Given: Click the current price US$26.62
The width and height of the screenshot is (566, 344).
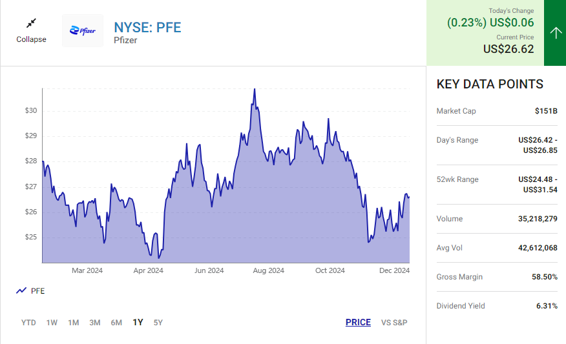Looking at the screenshot, I should [x=508, y=48].
